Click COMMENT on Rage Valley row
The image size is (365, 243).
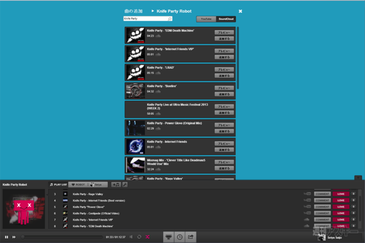tap(322, 194)
